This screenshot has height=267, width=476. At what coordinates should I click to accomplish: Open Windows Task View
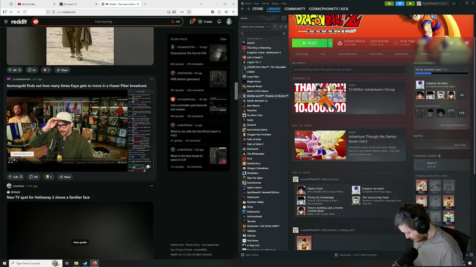click(x=67, y=263)
